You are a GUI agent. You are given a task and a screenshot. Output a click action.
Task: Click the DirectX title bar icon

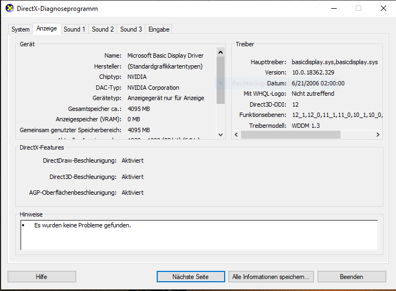tap(10, 8)
